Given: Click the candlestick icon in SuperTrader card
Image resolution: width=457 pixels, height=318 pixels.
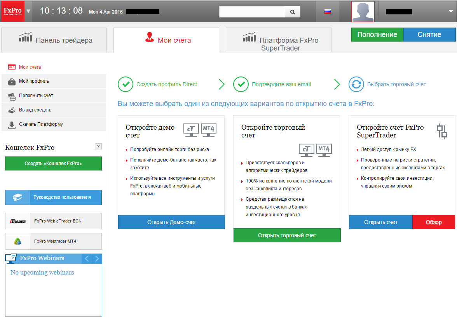Looking at the screenshot, I should click(442, 131).
